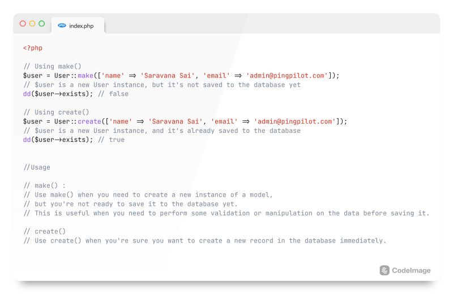Click the '// Using create()' comment
Viewport: 453px width, 294px height.
[56, 113]
